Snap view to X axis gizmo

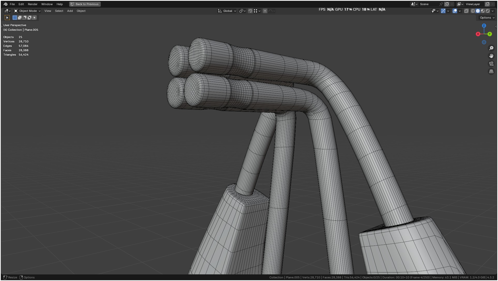click(x=478, y=34)
